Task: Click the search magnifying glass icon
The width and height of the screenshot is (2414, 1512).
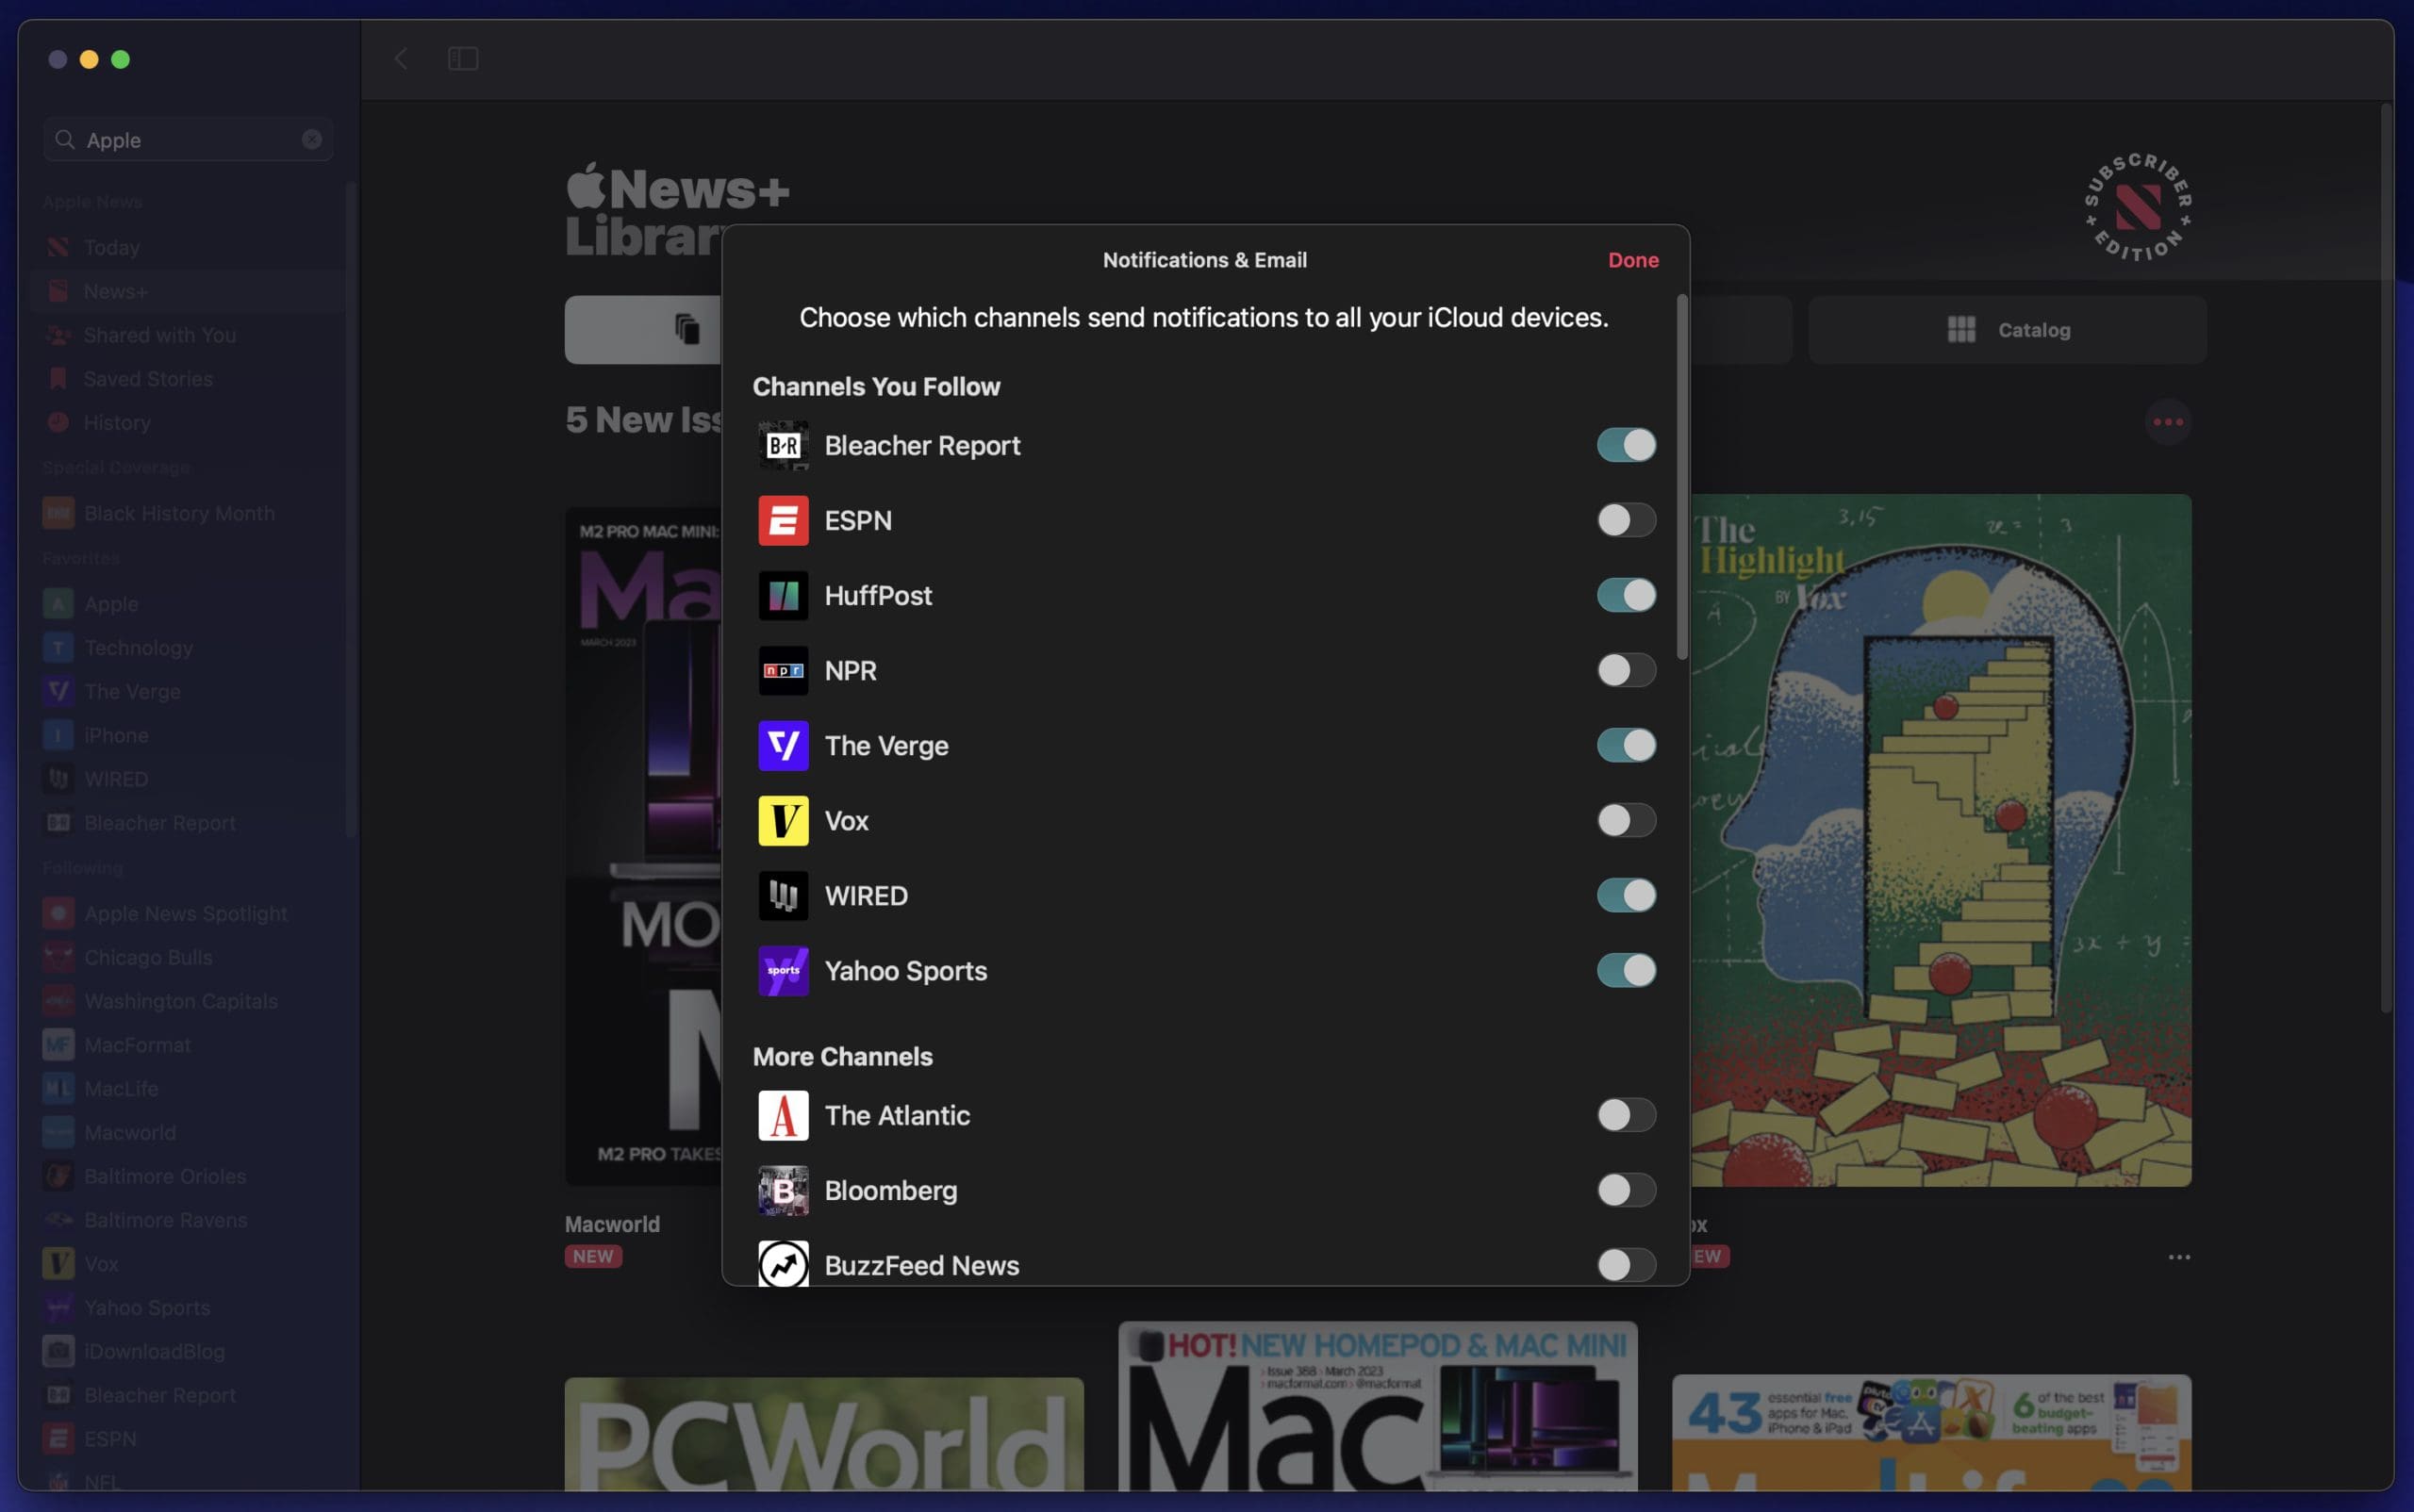Action: coord(65,139)
